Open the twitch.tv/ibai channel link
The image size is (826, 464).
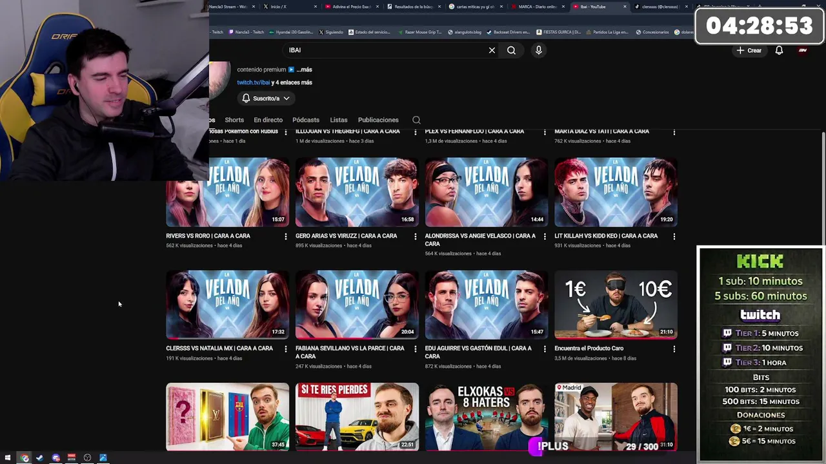pyautogui.click(x=253, y=82)
